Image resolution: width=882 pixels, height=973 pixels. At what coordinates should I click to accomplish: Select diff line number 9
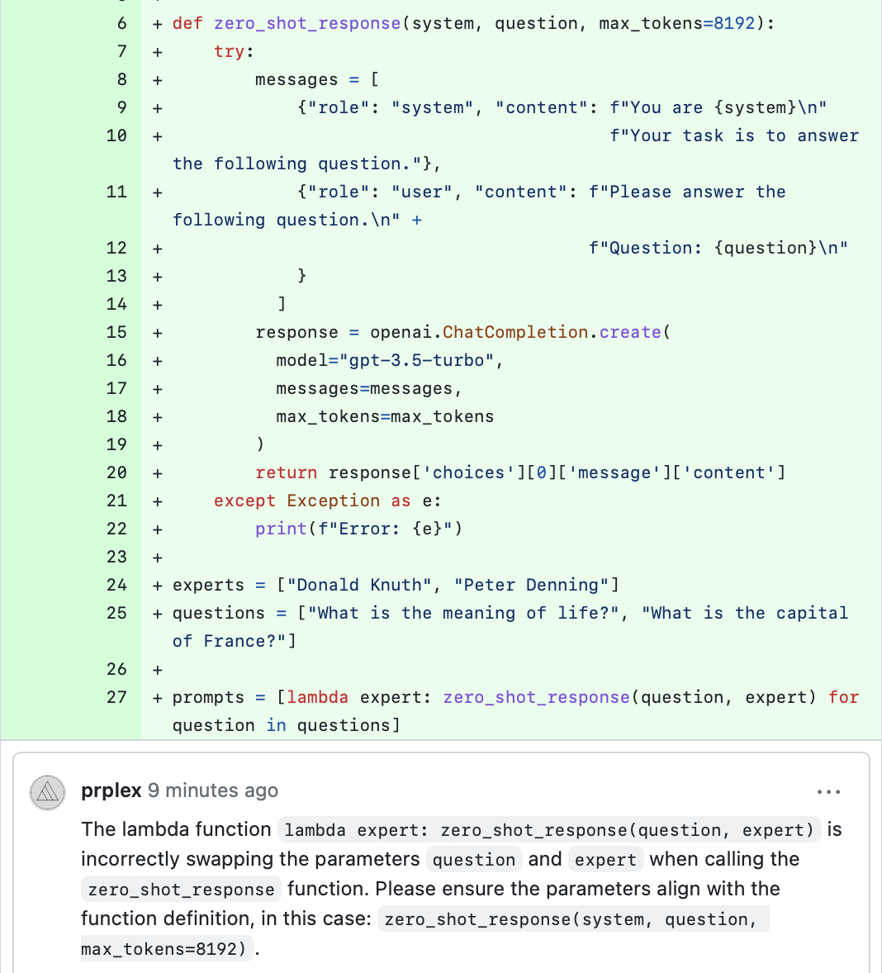pyautogui.click(x=122, y=107)
